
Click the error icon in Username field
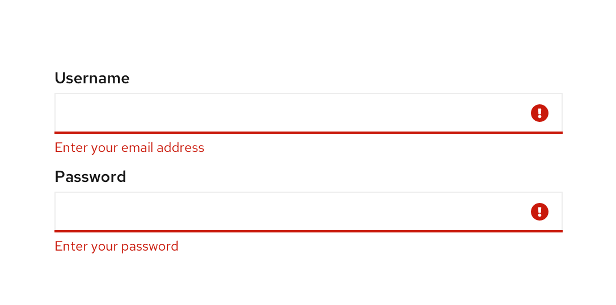(539, 113)
